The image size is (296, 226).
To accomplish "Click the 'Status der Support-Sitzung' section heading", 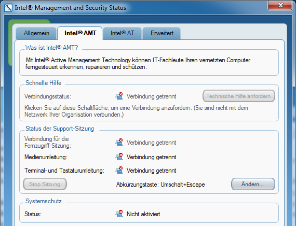I will (x=60, y=129).
